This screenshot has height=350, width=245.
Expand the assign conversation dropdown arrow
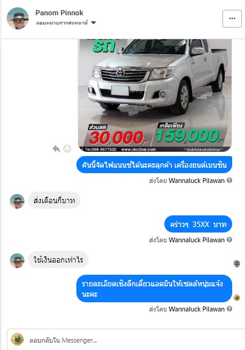tap(93, 23)
